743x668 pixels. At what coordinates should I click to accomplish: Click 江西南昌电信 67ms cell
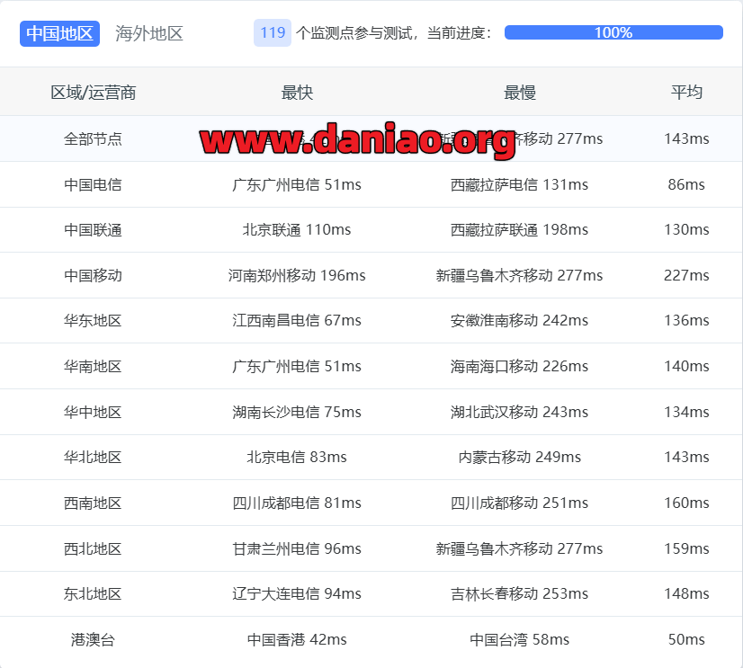coord(297,321)
